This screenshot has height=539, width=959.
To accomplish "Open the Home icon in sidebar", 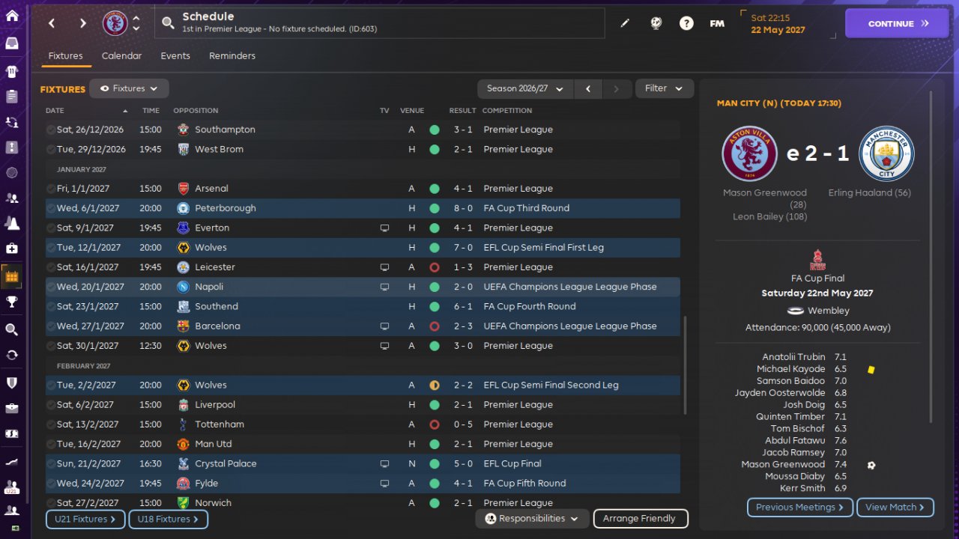I will coord(12,16).
